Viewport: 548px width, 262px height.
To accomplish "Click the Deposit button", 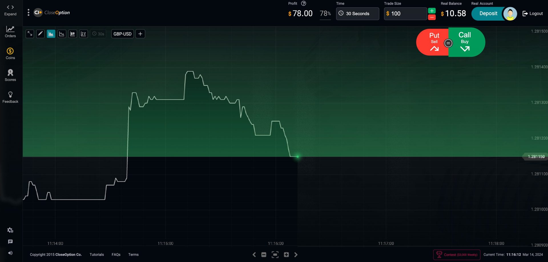I will pyautogui.click(x=488, y=14).
